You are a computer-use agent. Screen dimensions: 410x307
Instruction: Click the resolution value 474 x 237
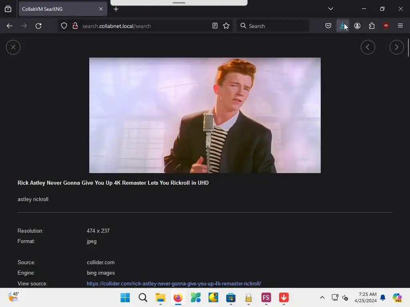[x=98, y=231]
